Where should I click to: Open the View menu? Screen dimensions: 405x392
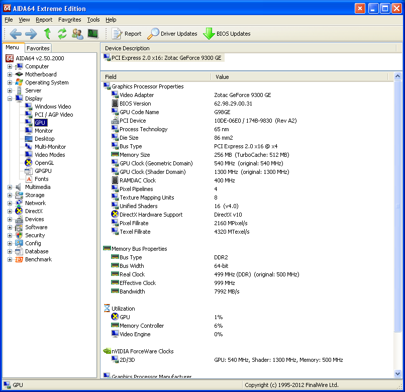coord(24,20)
